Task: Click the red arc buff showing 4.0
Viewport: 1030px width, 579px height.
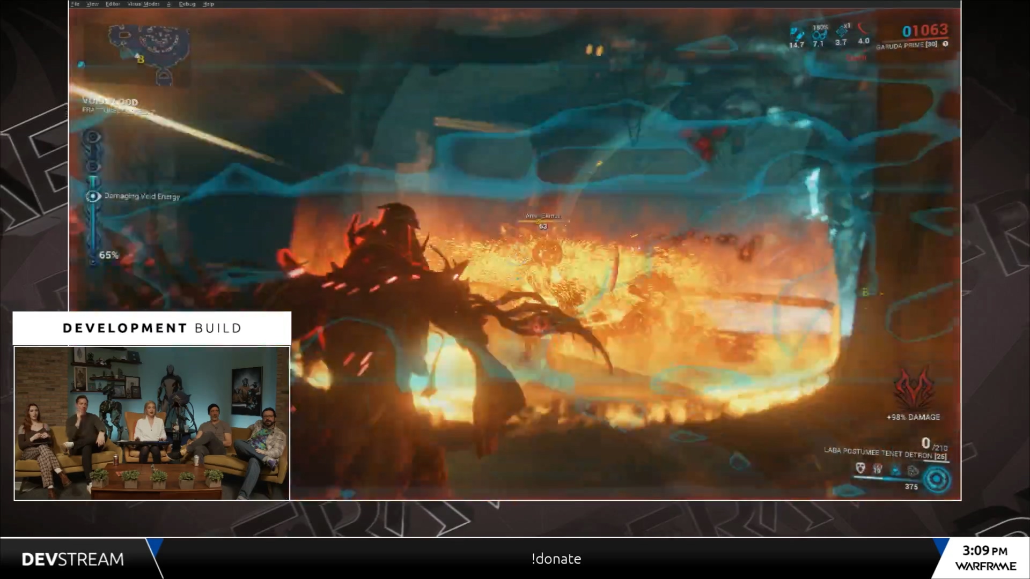Action: (863, 29)
